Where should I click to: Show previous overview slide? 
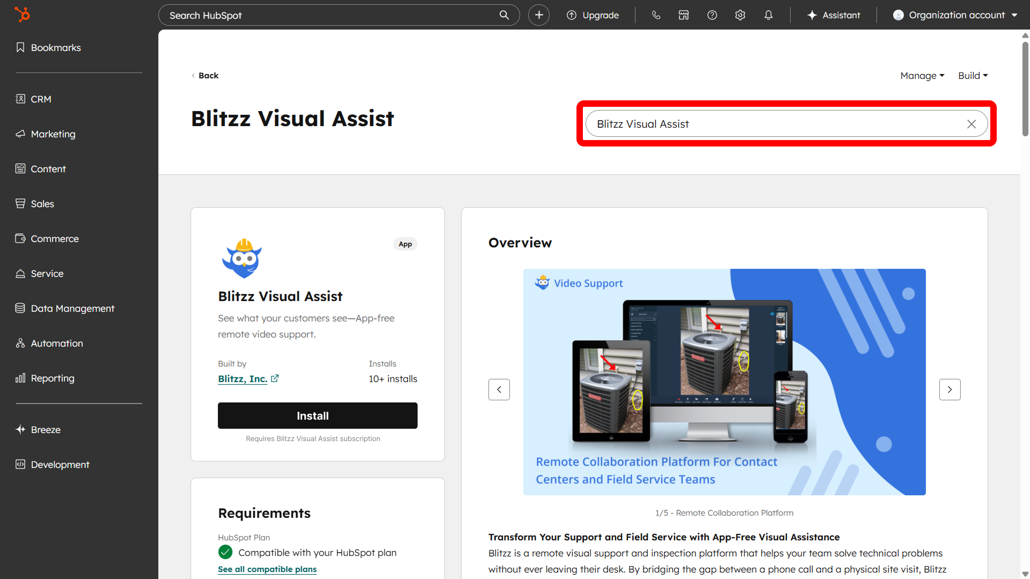pyautogui.click(x=499, y=390)
